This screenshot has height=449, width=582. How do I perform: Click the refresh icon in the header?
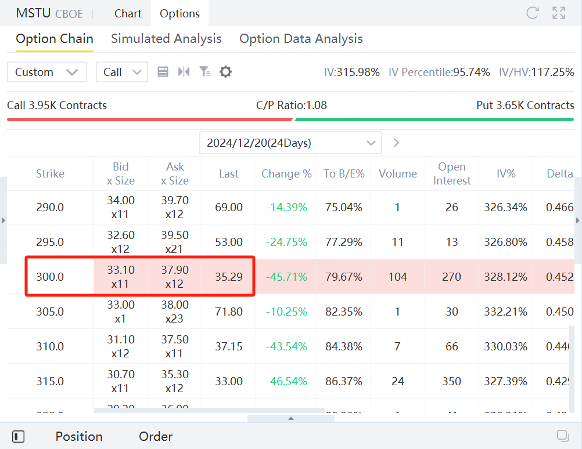pyautogui.click(x=531, y=13)
